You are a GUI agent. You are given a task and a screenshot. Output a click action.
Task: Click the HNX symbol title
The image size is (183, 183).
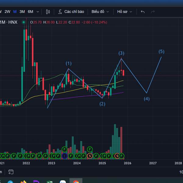[13, 22]
